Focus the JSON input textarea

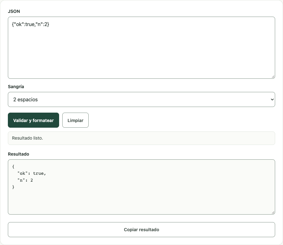tap(141, 48)
